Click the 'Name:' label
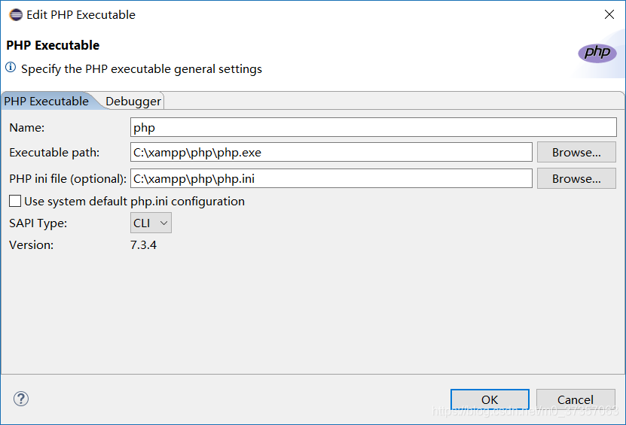The height and width of the screenshot is (425, 626). tap(27, 128)
